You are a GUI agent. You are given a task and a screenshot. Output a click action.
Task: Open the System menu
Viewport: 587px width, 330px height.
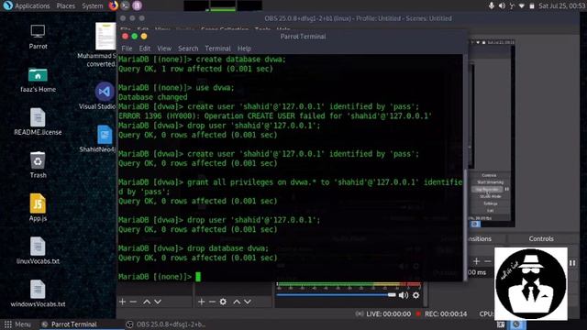[x=93, y=6]
